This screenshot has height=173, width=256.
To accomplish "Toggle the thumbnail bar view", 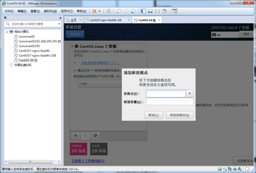I will [x=150, y=11].
